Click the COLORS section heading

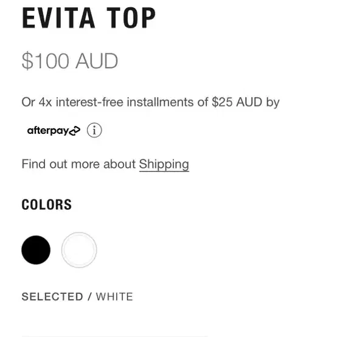click(47, 204)
